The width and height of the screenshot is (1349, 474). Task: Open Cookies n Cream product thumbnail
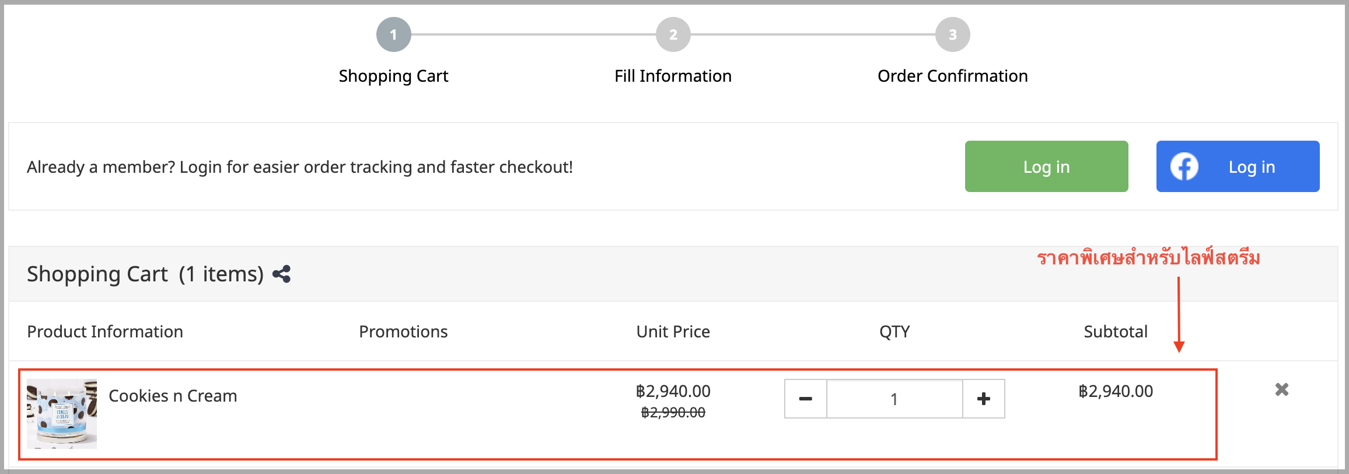[x=62, y=414]
